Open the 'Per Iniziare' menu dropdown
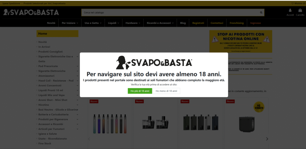This screenshot has height=149, width=306. 70,23
